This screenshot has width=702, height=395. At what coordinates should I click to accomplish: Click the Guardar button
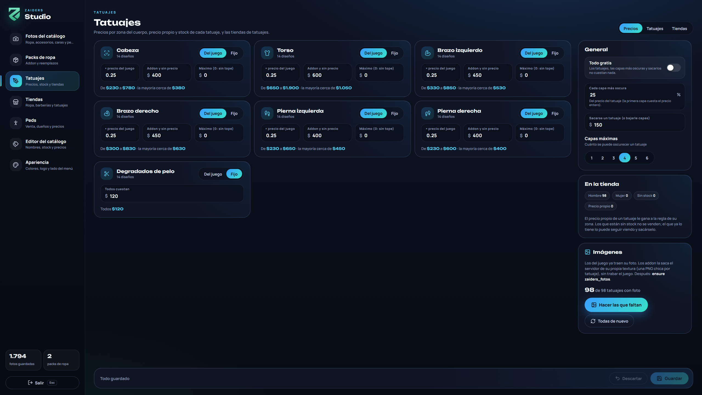(669, 378)
